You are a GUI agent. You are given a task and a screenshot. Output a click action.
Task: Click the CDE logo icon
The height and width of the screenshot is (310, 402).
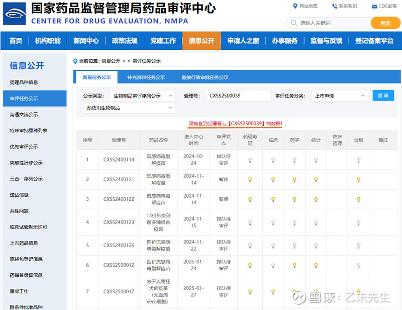click(15, 13)
